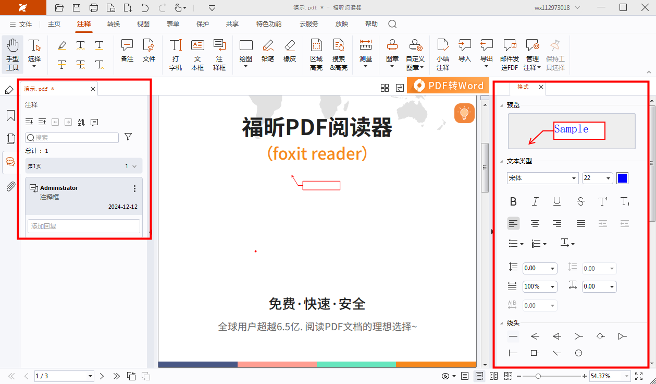
Task: Open the blue font color swatch
Action: click(x=622, y=178)
